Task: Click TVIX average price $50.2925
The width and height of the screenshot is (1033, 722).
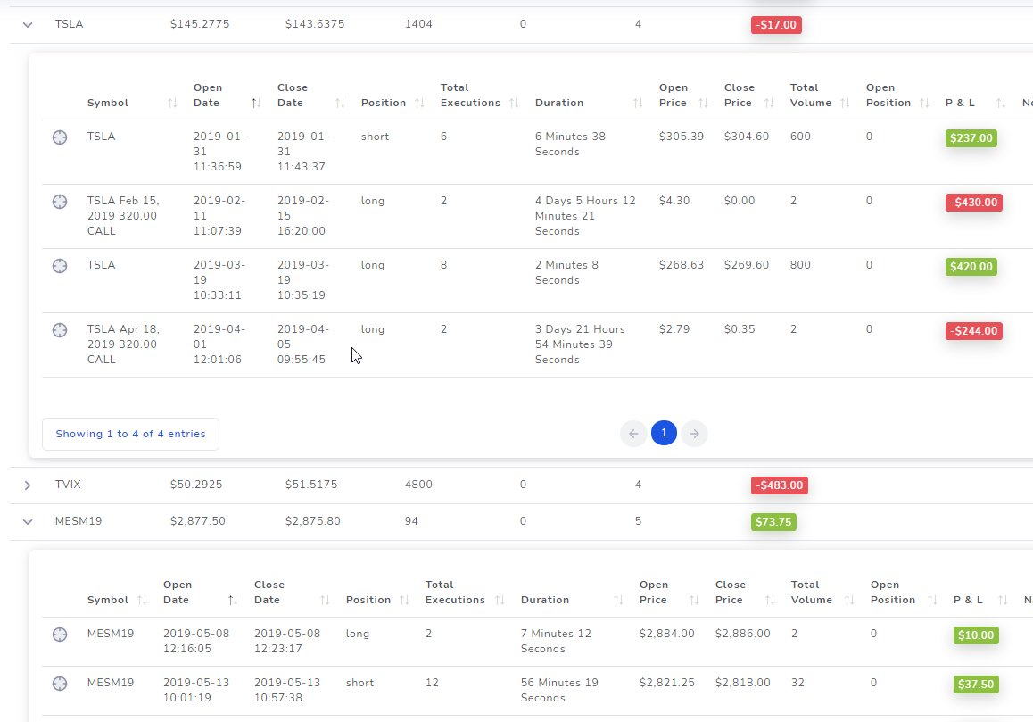Action: [x=196, y=485]
